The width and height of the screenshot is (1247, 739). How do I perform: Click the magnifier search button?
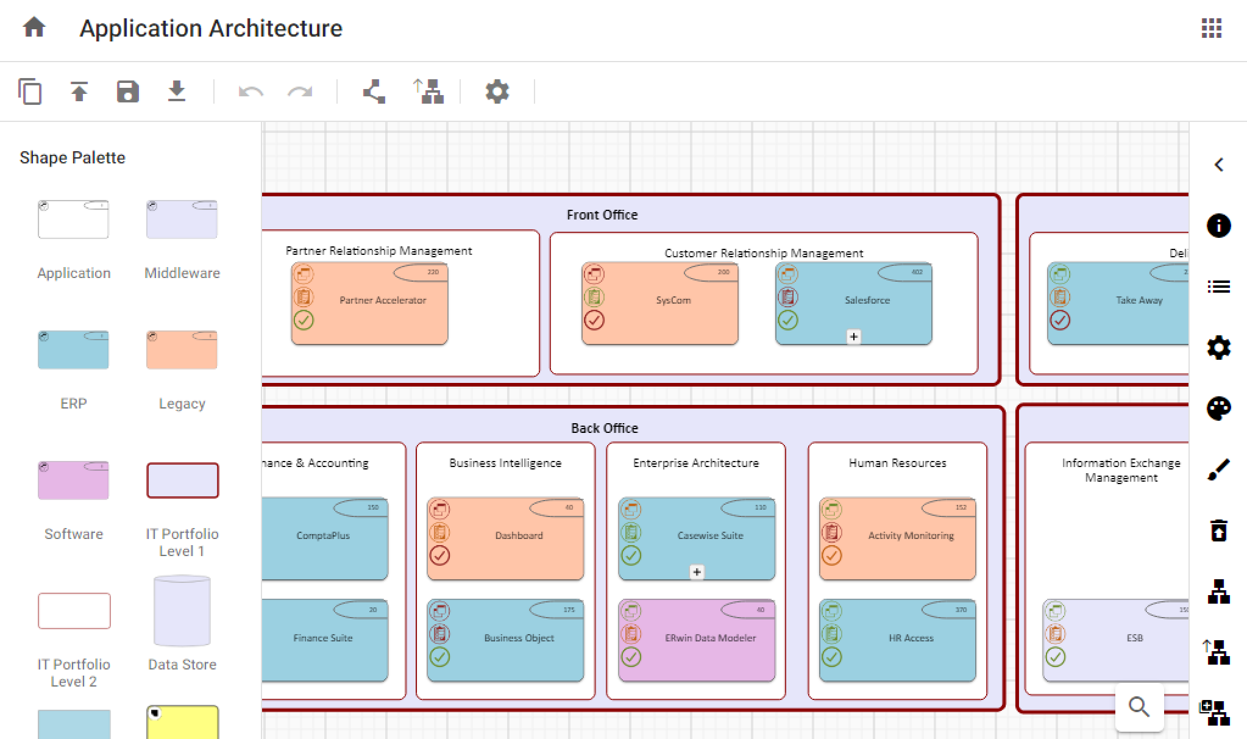tap(1139, 707)
